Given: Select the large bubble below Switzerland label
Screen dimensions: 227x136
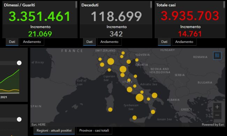Looking at the screenshot, I should pos(111,61).
